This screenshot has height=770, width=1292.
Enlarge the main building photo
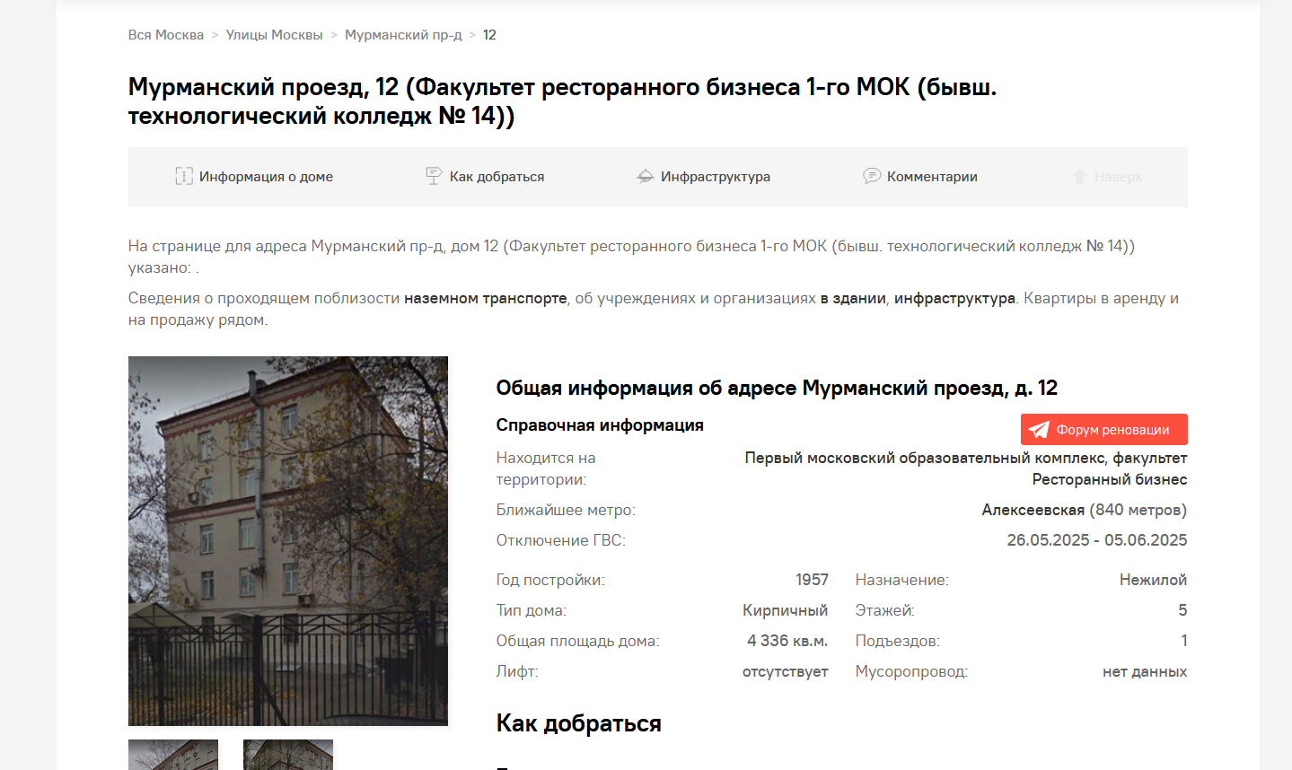tap(287, 540)
